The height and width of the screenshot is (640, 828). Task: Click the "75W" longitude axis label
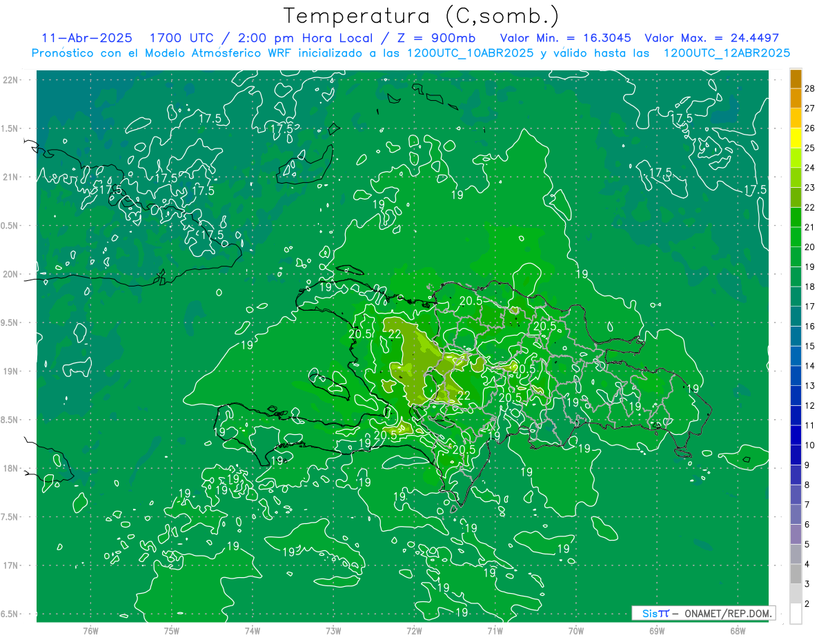[172, 630]
